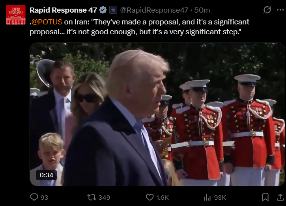This screenshot has width=286, height=206.
Task: Click the reply speech bubble icon
Action: [34, 197]
